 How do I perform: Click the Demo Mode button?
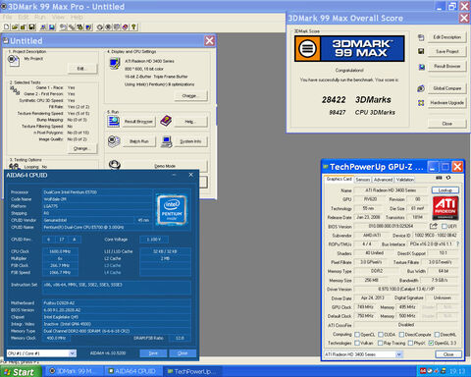pyautogui.click(x=165, y=166)
